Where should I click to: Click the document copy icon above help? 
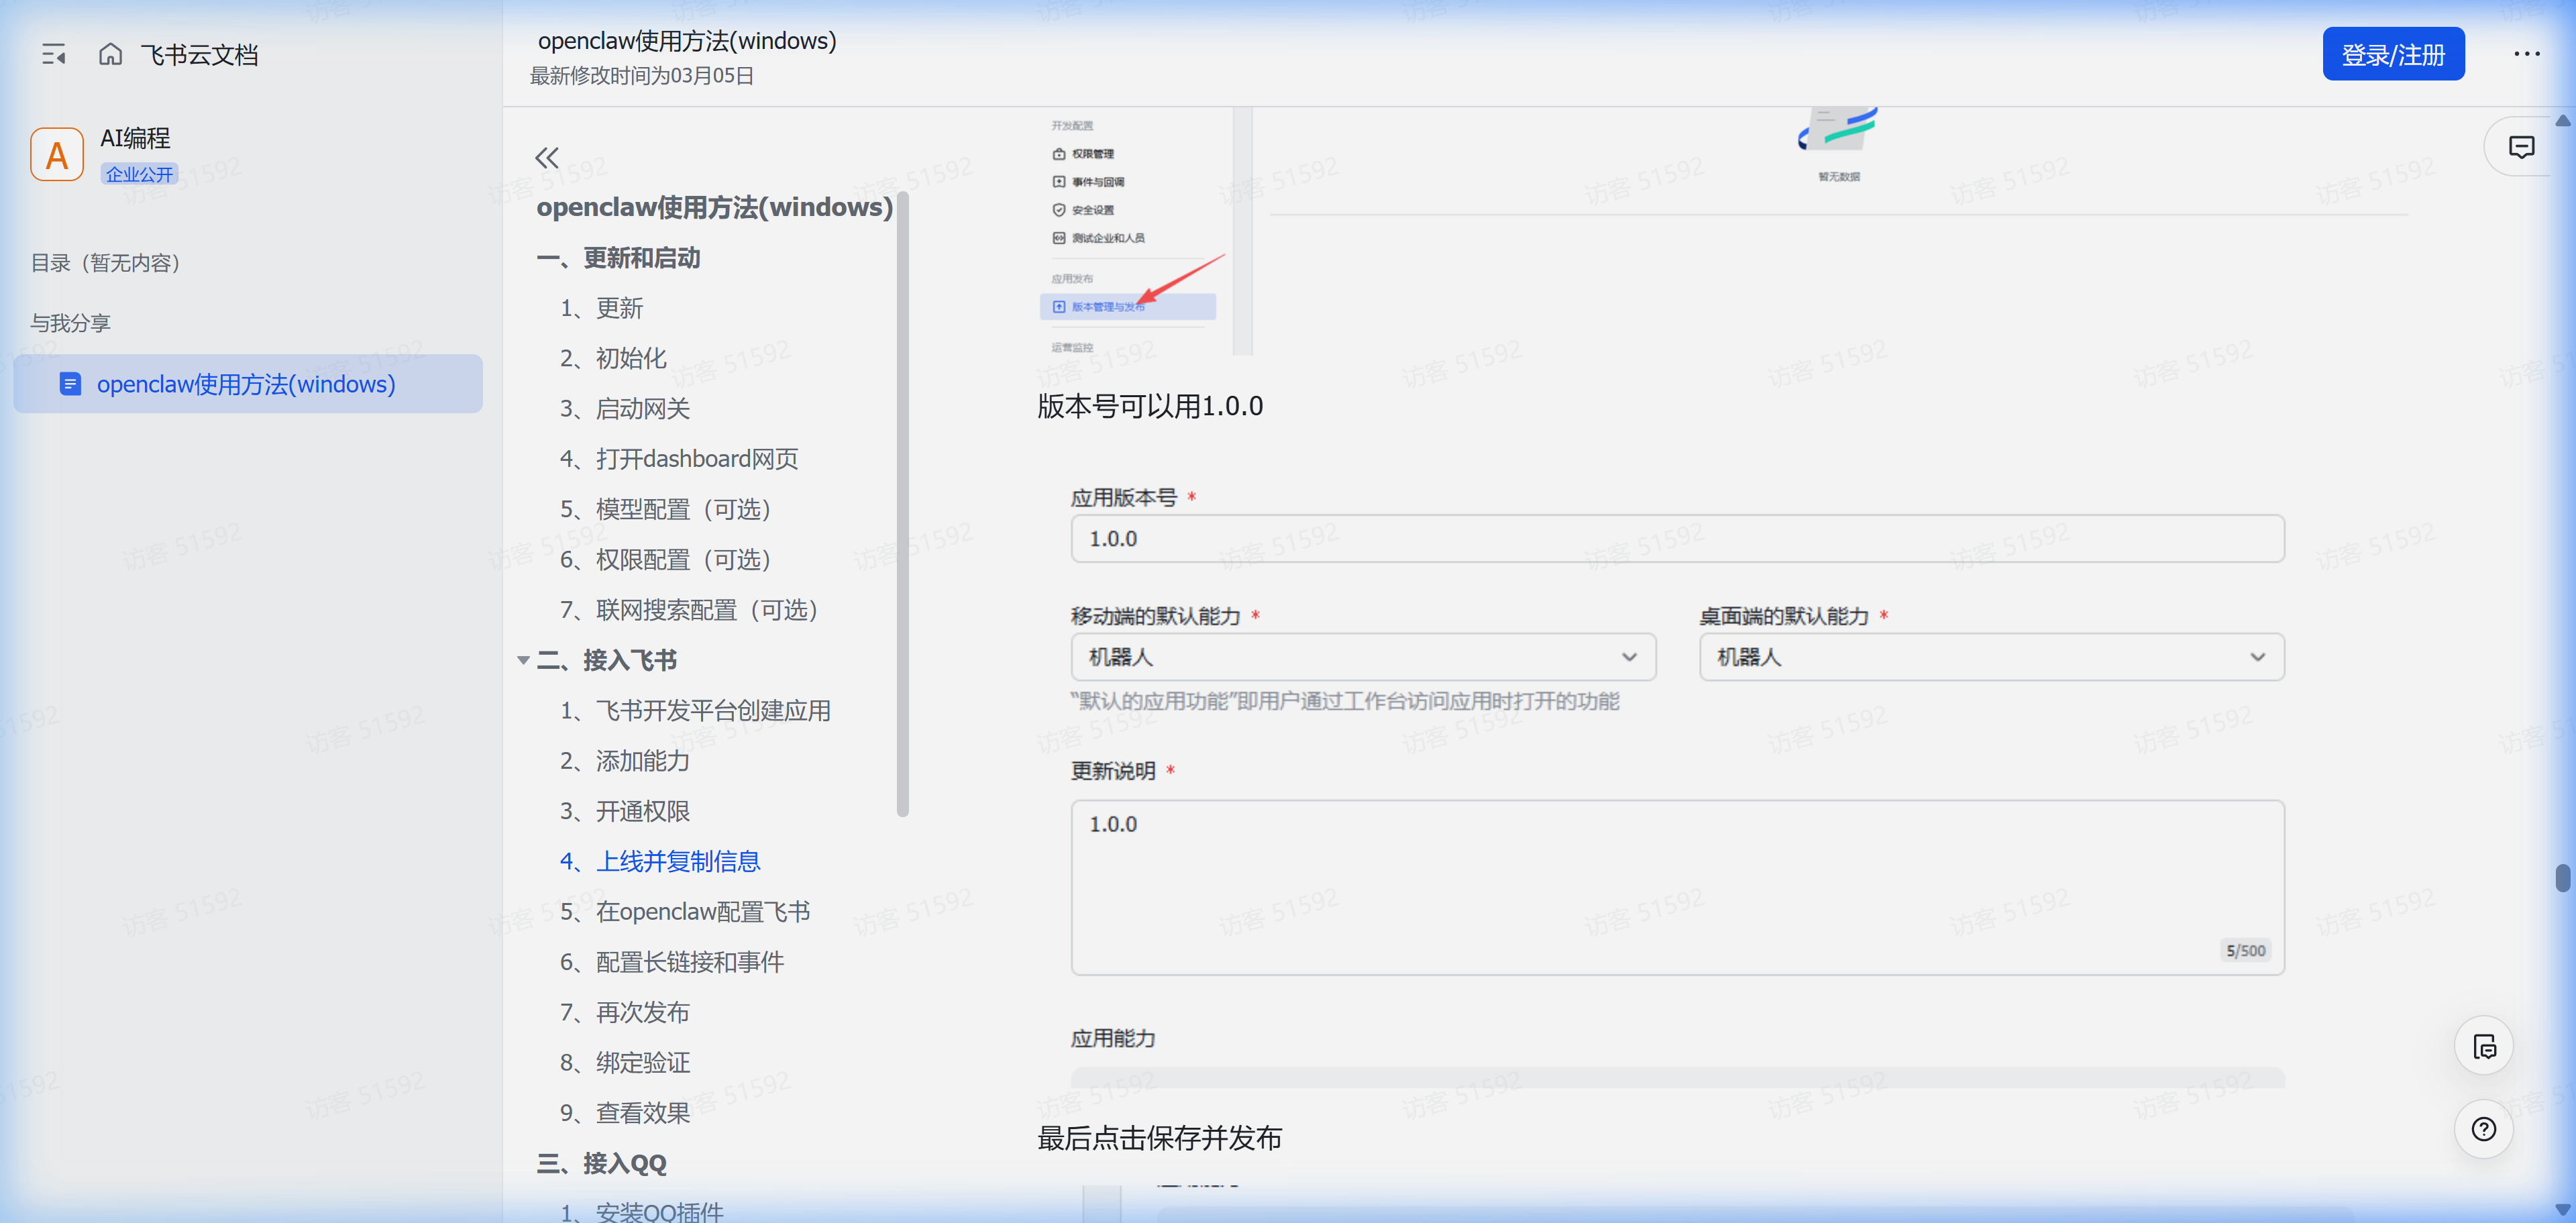(2483, 1047)
